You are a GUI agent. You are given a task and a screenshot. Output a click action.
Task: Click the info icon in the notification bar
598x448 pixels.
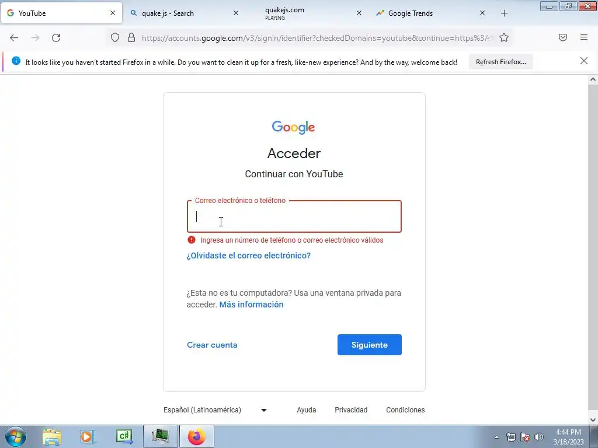tap(16, 61)
